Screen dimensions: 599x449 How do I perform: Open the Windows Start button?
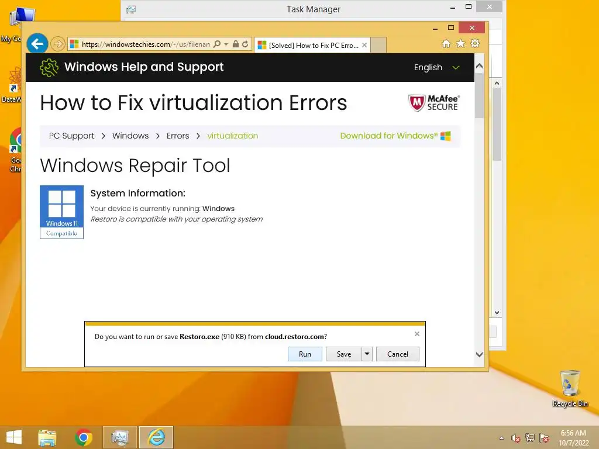pos(14,437)
